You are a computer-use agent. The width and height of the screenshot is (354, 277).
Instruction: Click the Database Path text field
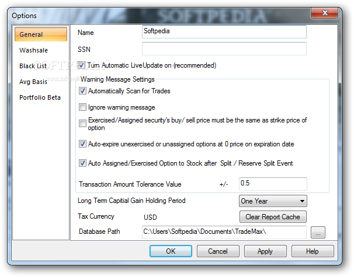pyautogui.click(x=224, y=232)
